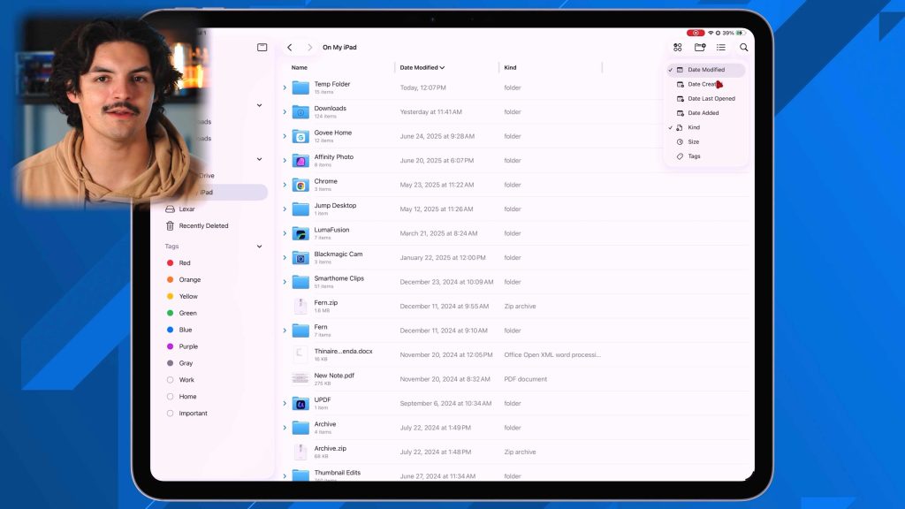The width and height of the screenshot is (905, 509).
Task: Open Search with the magnifying glass icon
Action: click(x=742, y=47)
